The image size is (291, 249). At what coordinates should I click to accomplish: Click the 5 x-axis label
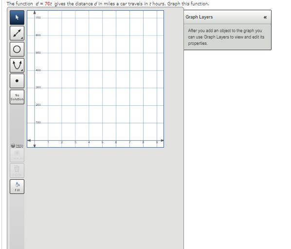(x=103, y=142)
